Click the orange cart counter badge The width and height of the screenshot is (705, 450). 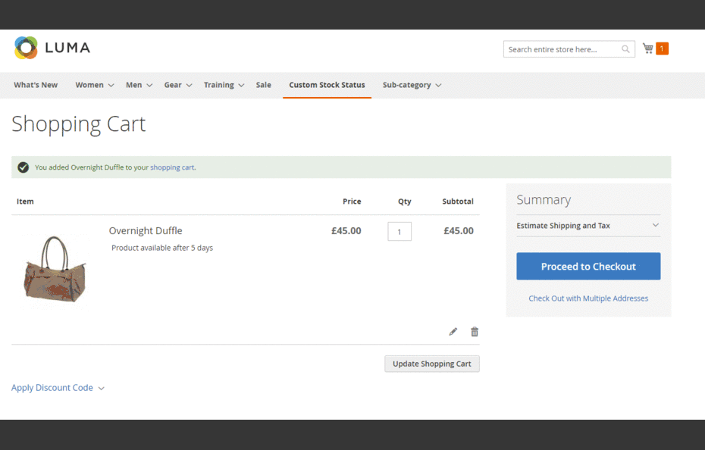(661, 48)
